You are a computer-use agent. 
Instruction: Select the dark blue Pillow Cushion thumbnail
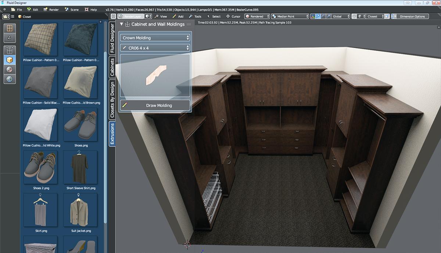tap(80, 40)
